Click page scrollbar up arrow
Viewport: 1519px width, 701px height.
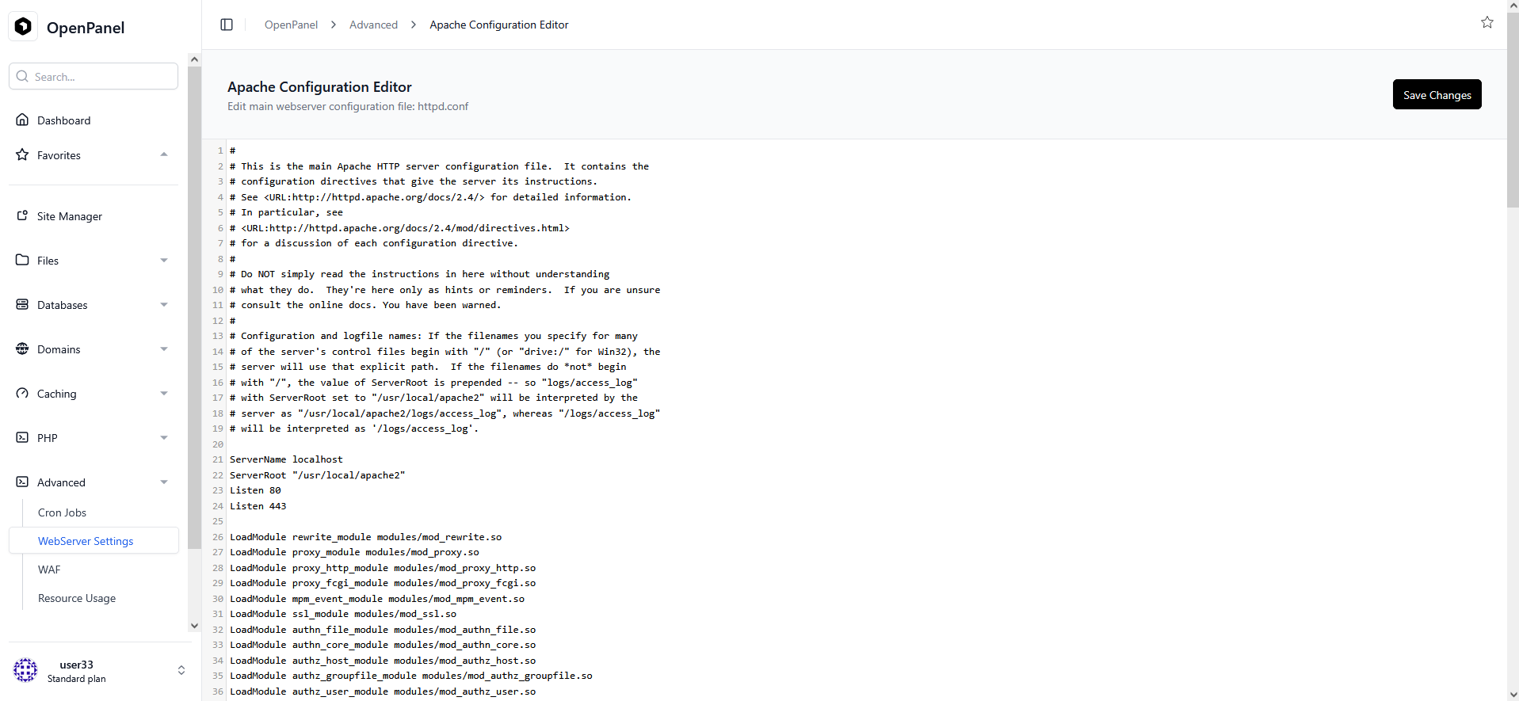coord(1513,6)
